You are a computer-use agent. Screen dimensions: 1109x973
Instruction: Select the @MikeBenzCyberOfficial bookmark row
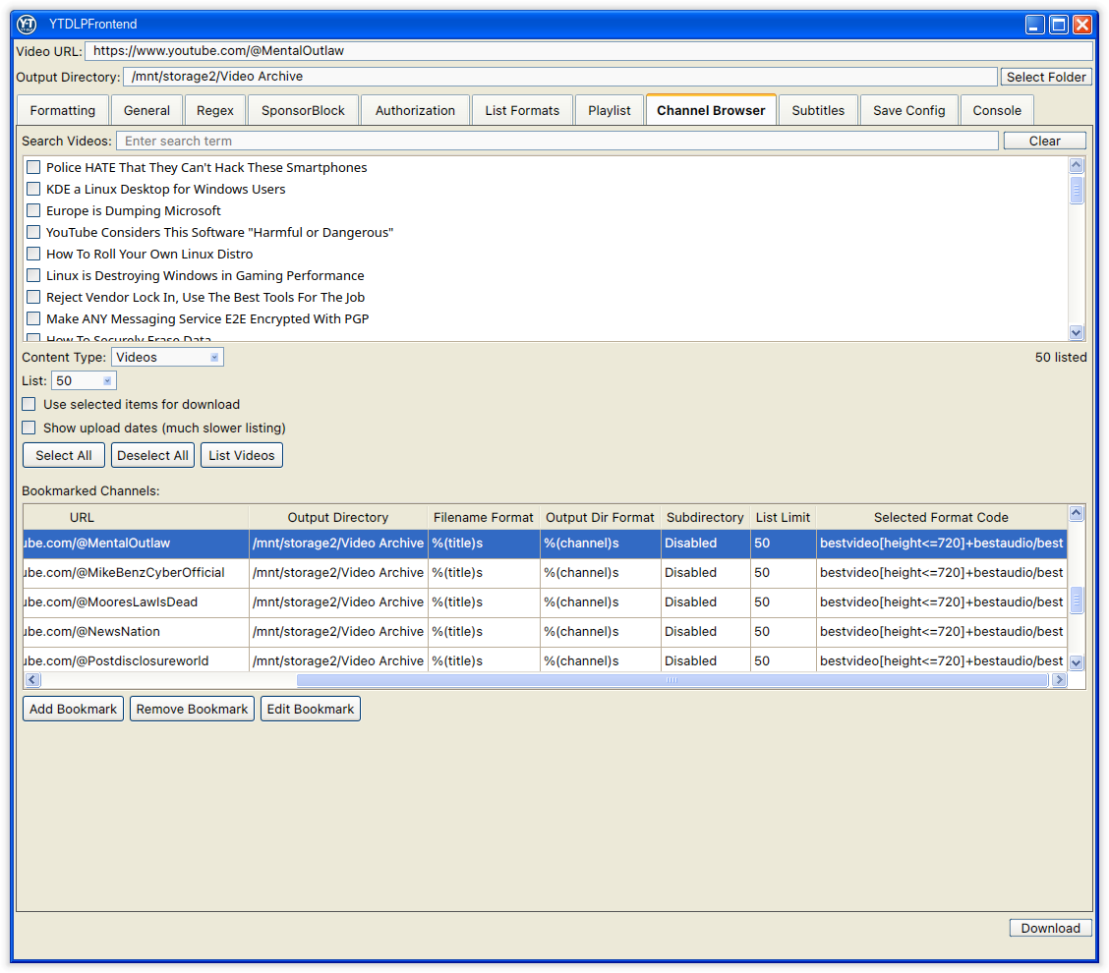(545, 573)
